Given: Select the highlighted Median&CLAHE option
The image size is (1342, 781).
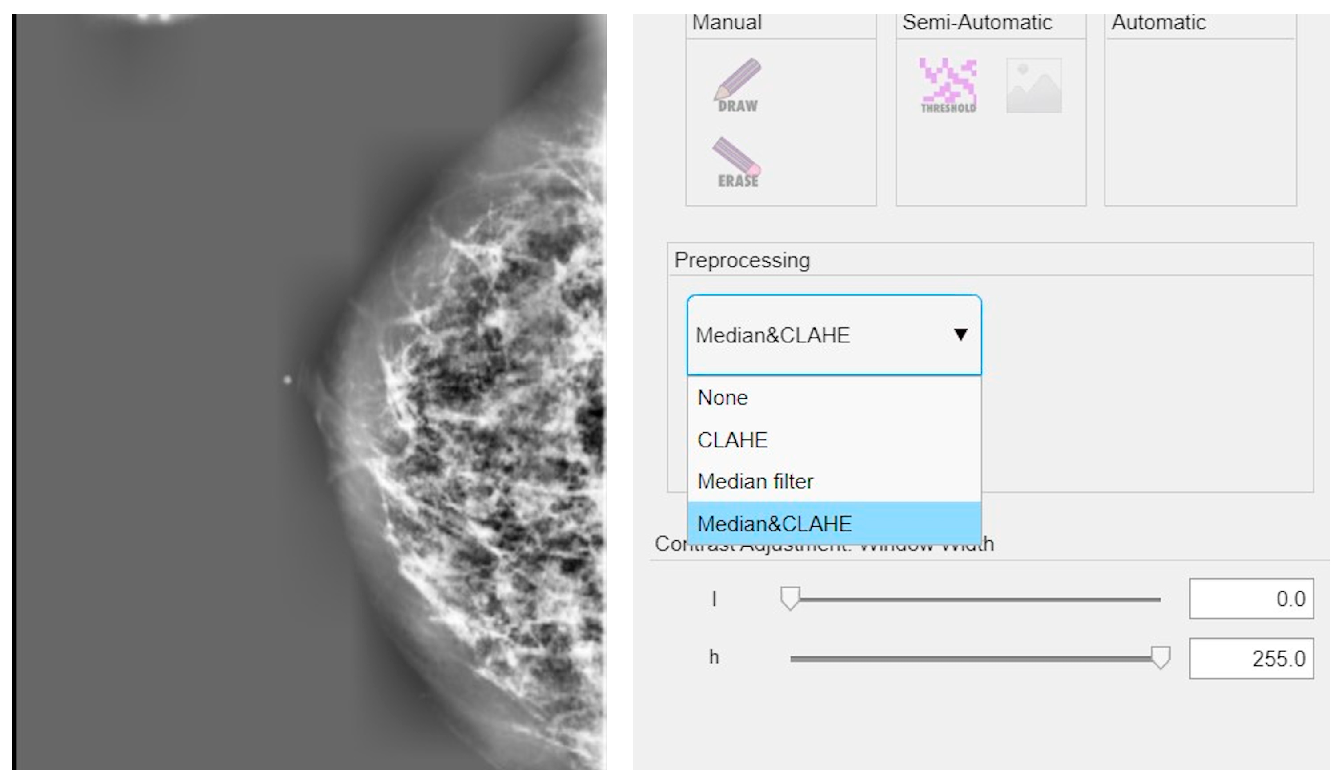Looking at the screenshot, I should click(x=775, y=524).
